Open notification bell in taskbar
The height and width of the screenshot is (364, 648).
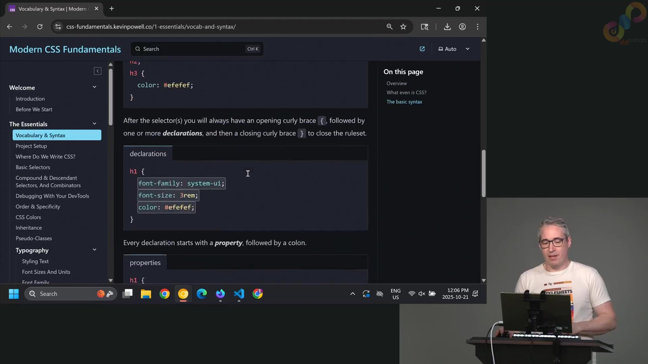[475, 294]
